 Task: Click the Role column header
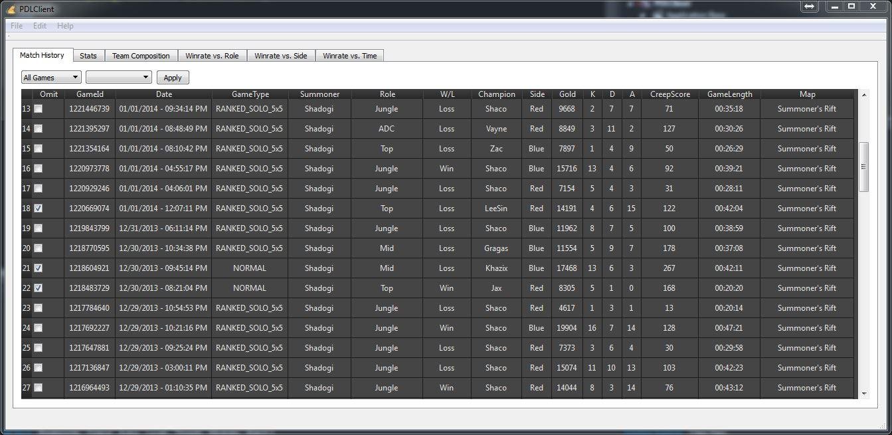coord(387,94)
